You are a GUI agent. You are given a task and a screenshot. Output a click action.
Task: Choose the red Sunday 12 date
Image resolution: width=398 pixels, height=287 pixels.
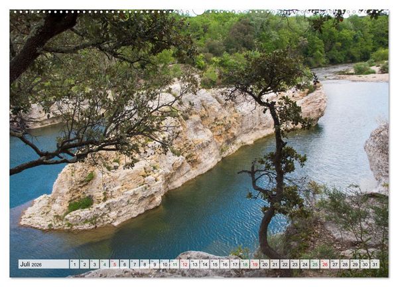pyautogui.click(x=184, y=264)
